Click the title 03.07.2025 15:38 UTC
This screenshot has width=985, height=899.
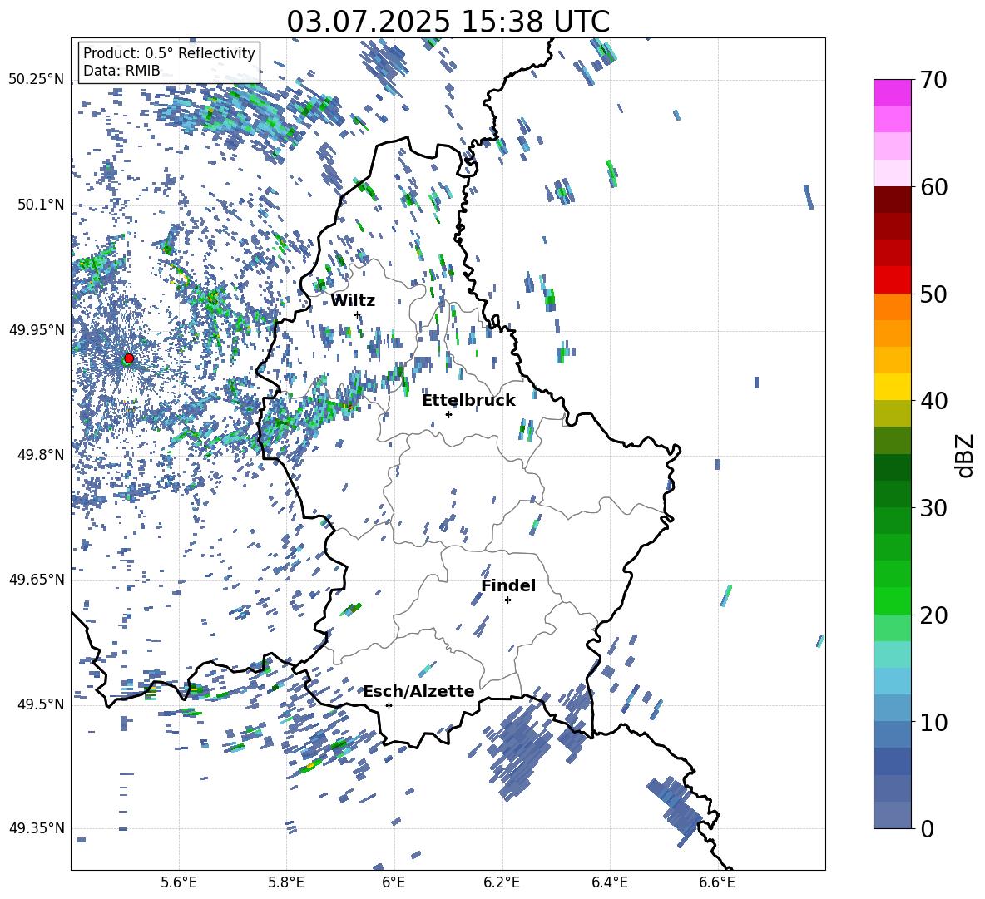click(x=448, y=22)
